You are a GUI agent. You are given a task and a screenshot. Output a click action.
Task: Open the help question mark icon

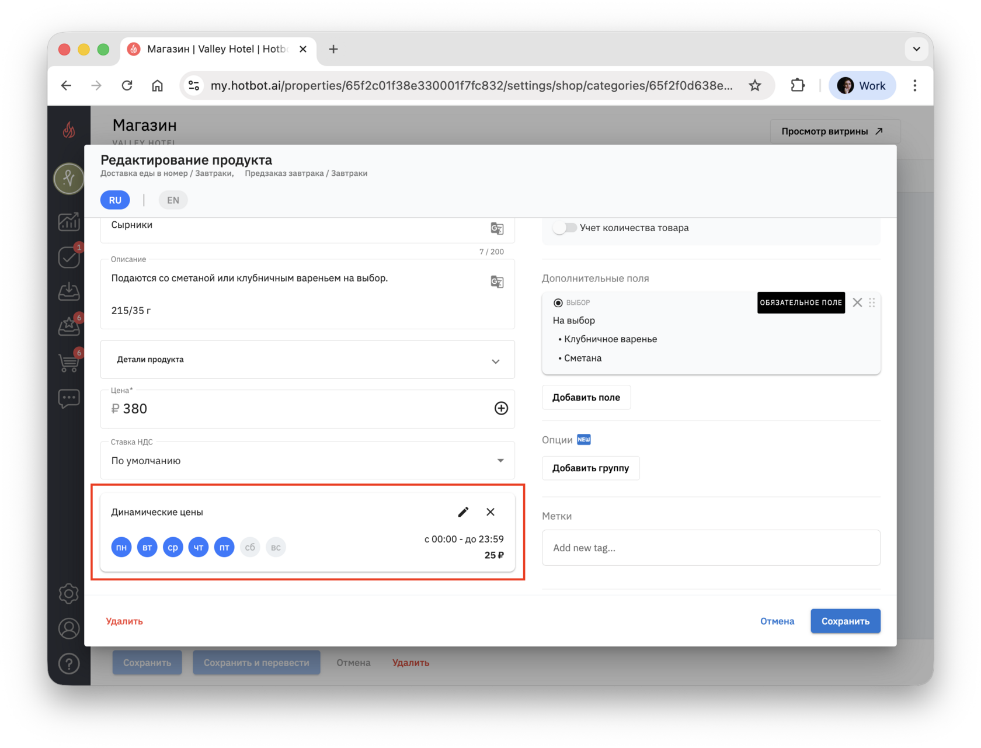point(69,664)
